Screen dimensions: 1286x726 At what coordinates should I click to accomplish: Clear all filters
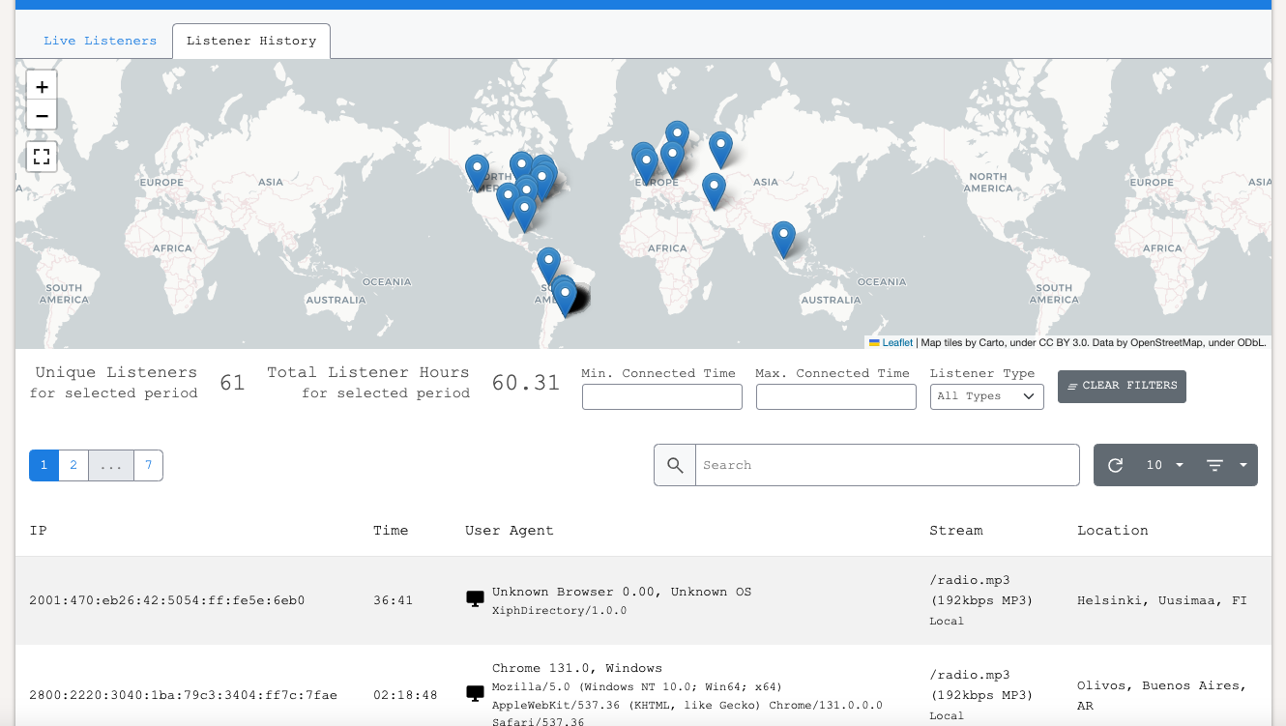(1122, 386)
